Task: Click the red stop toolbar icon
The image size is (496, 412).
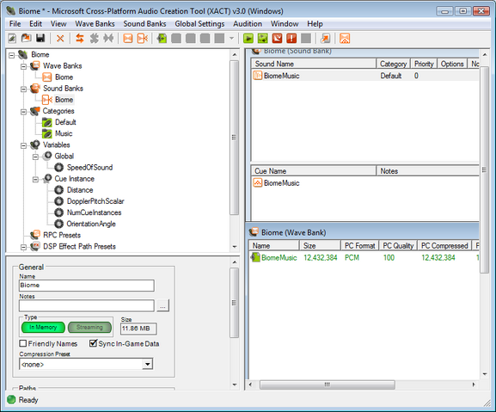Action: [277, 39]
